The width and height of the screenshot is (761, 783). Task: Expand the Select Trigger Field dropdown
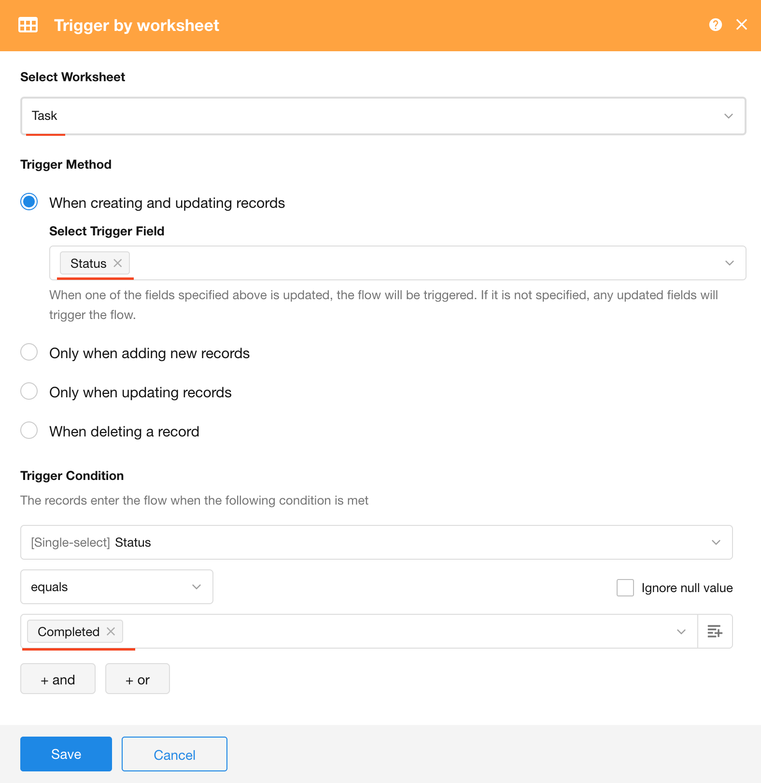pos(729,263)
